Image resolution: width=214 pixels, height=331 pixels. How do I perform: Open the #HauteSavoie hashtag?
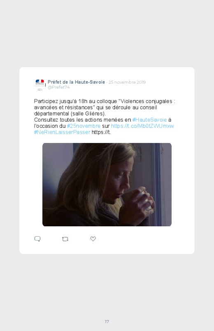149,120
